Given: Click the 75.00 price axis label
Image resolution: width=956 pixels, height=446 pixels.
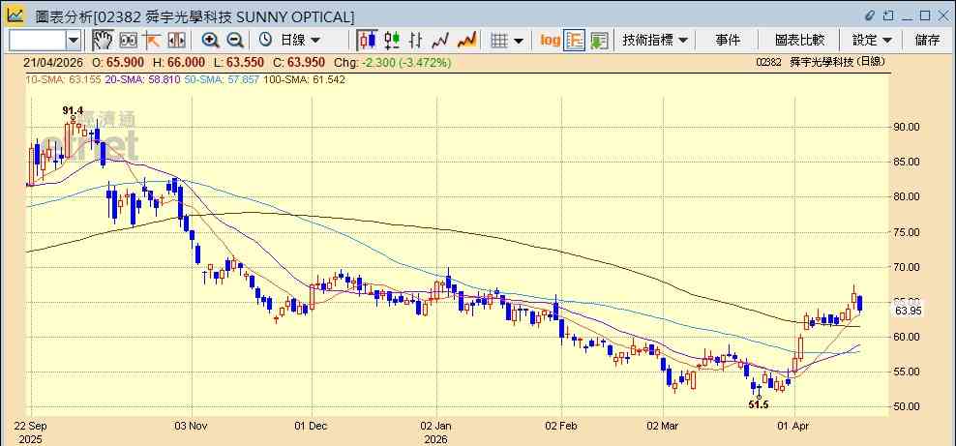Looking at the screenshot, I should pos(908,232).
